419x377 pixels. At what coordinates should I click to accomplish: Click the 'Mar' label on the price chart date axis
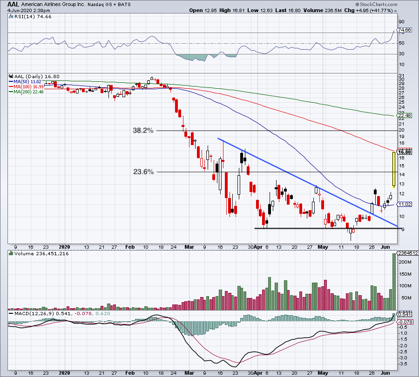pyautogui.click(x=189, y=247)
